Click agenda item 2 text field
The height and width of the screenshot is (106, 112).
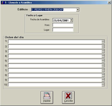point(55,46)
